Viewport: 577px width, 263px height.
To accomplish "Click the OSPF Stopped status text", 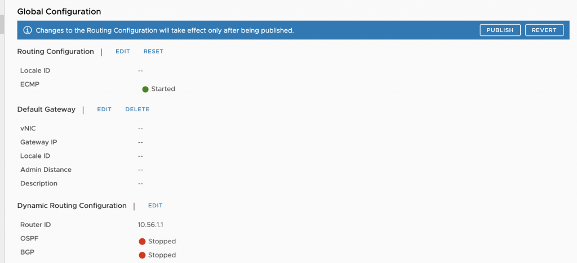I will point(162,241).
